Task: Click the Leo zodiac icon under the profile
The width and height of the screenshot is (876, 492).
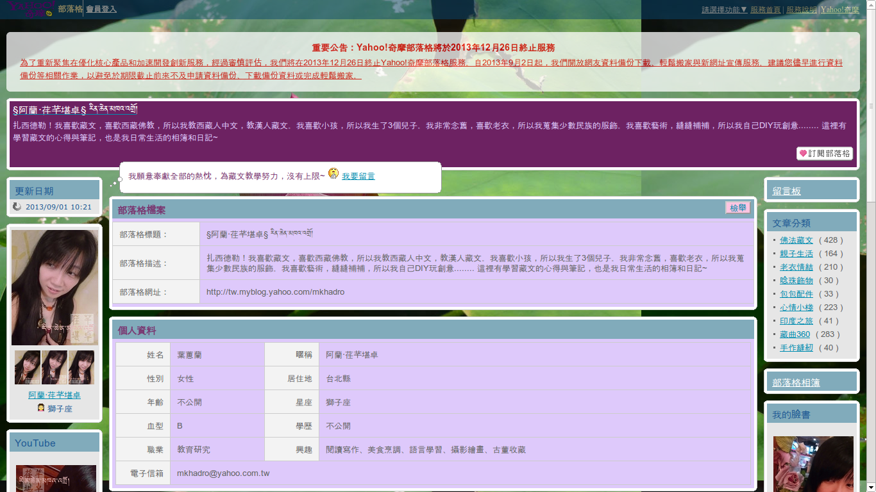Action: pos(41,408)
